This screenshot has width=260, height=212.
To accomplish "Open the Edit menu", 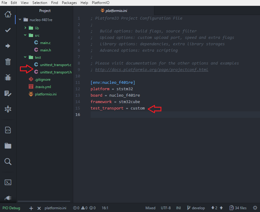I will (x=14, y=3).
